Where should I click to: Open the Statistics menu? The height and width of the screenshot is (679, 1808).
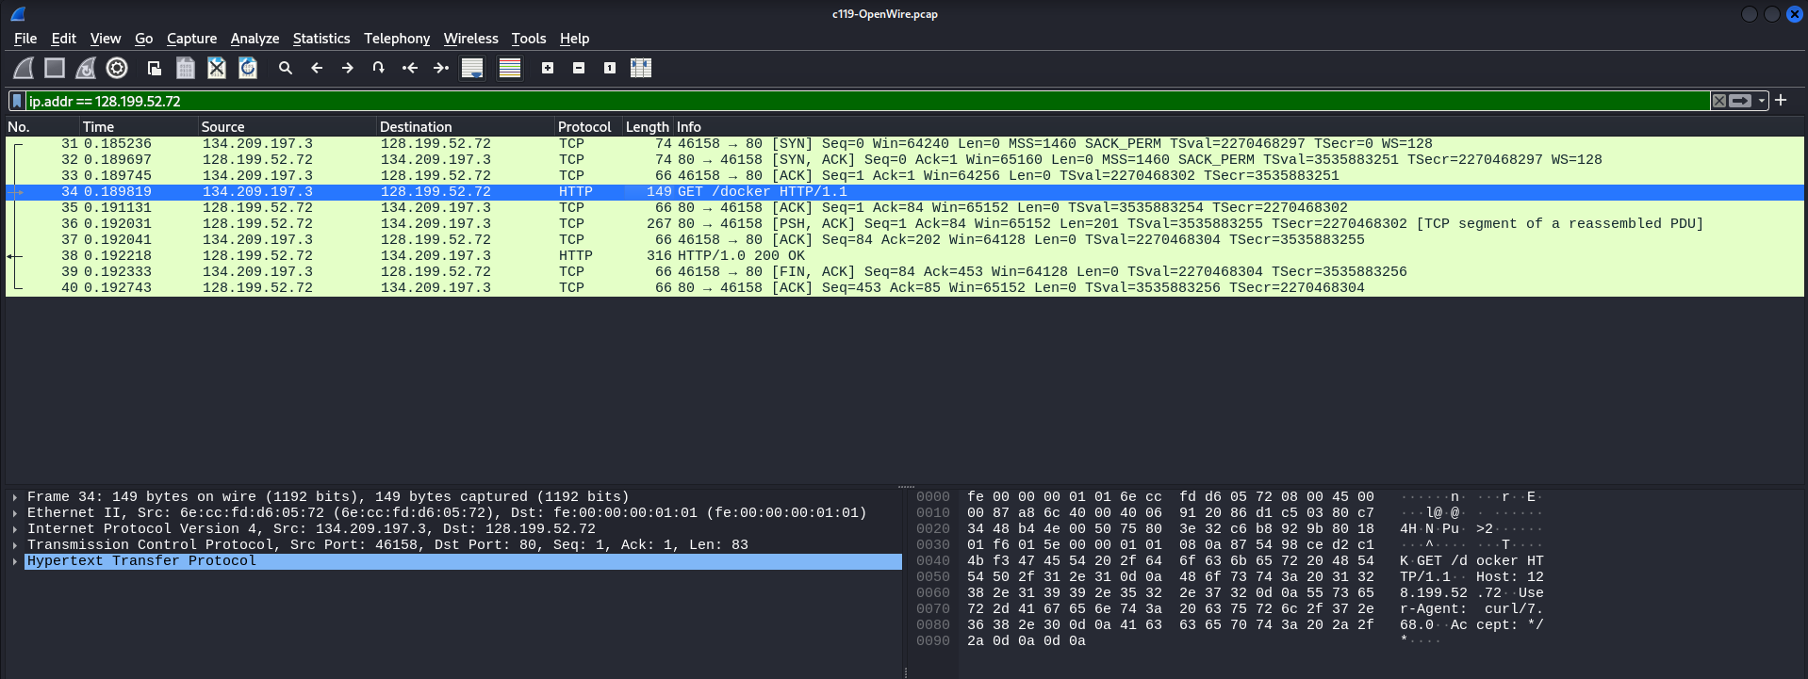coord(321,39)
